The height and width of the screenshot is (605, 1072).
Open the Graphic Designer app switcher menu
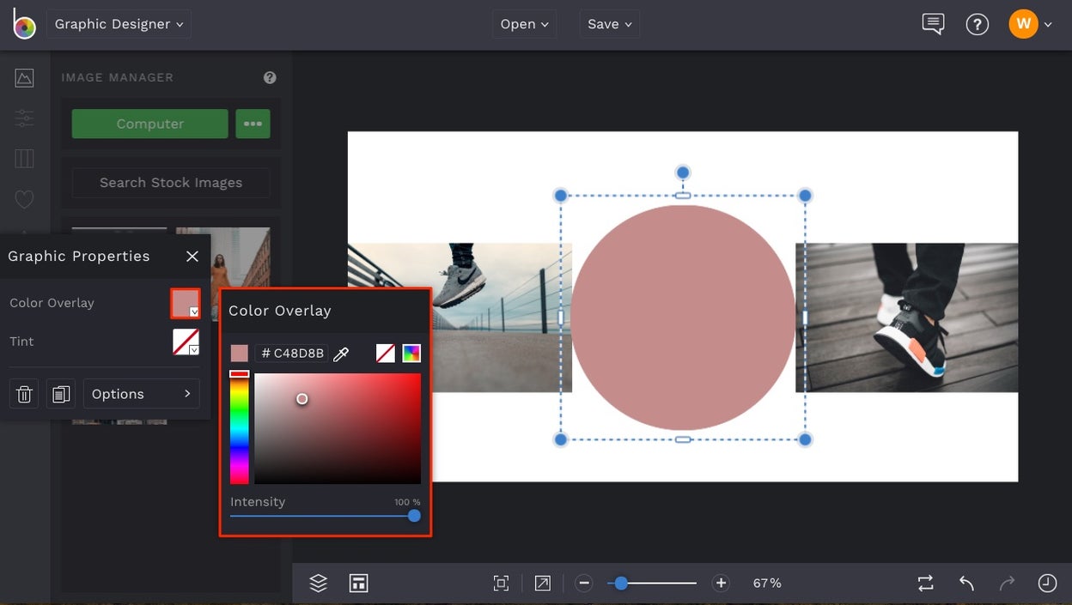click(119, 24)
